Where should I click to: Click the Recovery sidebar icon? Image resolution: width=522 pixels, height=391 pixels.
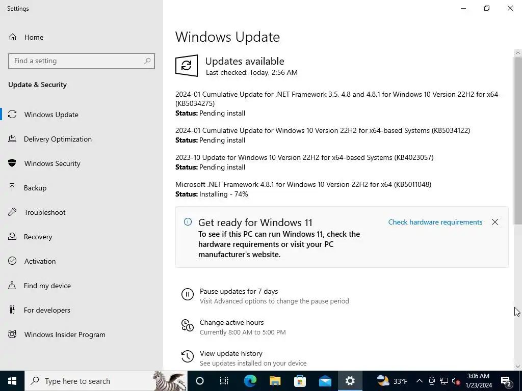click(12, 236)
